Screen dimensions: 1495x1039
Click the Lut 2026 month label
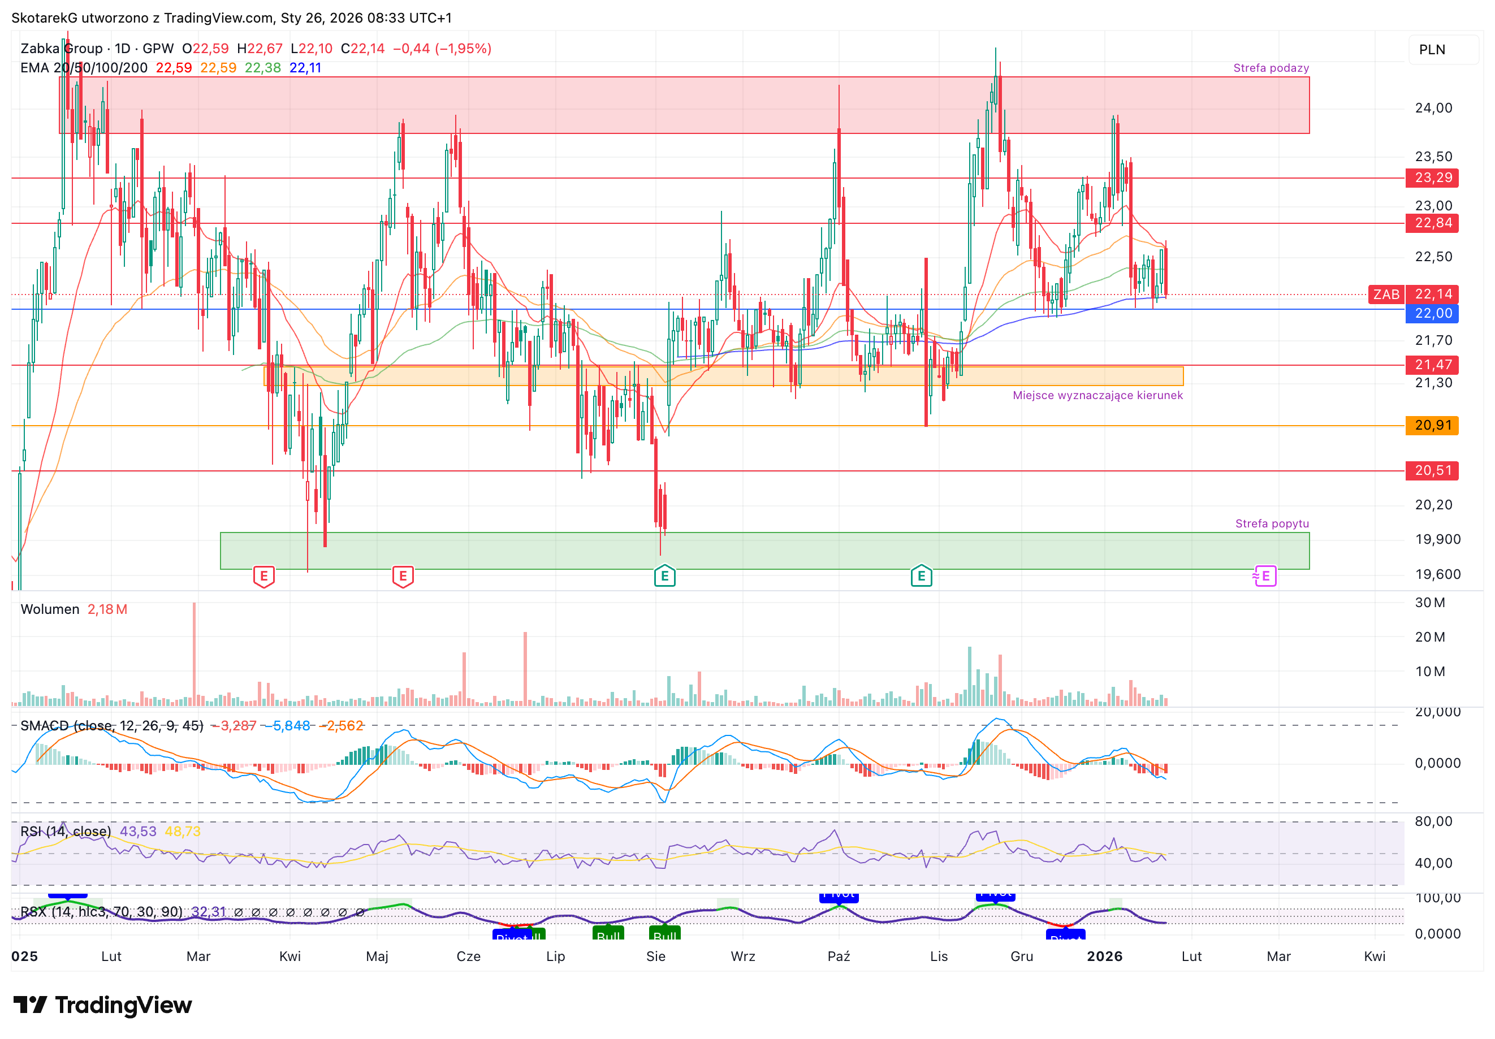click(1191, 957)
